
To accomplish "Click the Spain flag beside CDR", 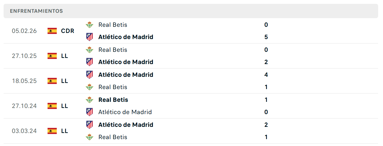I will point(52,31).
